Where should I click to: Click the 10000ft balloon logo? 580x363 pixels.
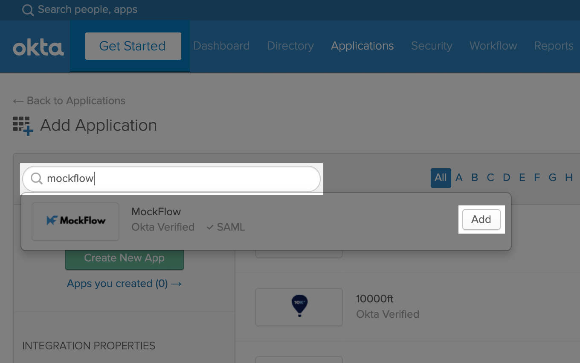click(299, 306)
